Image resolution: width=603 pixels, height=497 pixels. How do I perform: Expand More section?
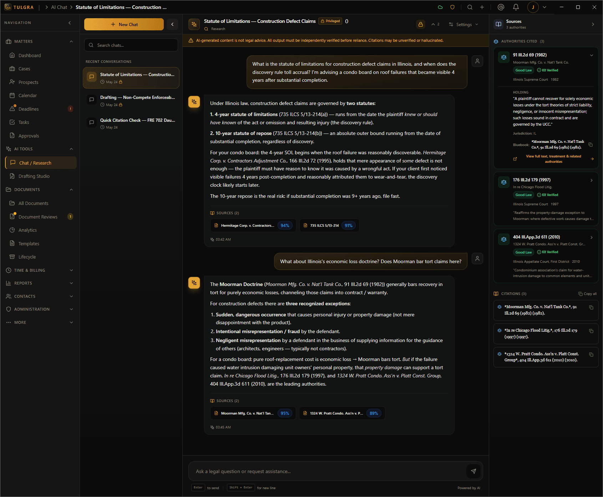[x=40, y=322]
